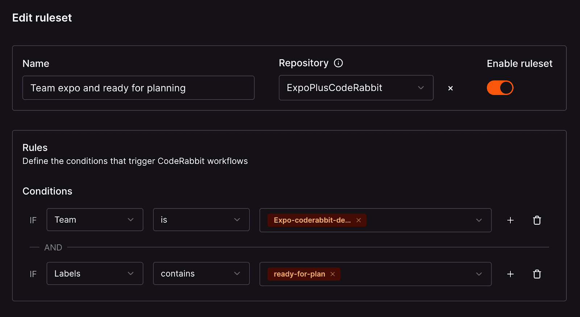Screen dimensions: 580x317
Task: Expand the label value selector chevron
Action: point(479,274)
